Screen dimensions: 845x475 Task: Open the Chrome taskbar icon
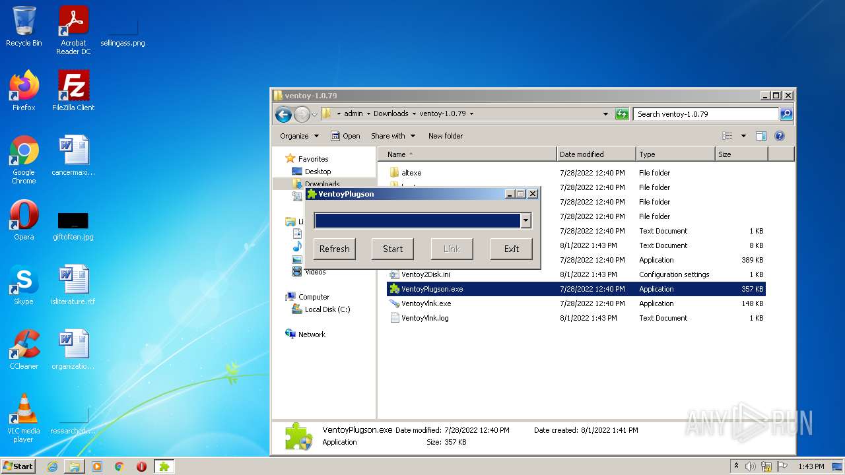point(119,466)
